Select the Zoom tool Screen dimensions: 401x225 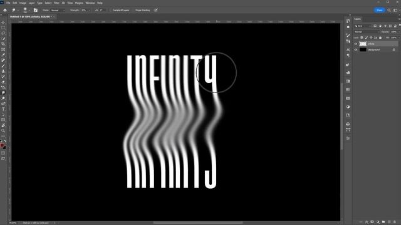tap(3, 131)
